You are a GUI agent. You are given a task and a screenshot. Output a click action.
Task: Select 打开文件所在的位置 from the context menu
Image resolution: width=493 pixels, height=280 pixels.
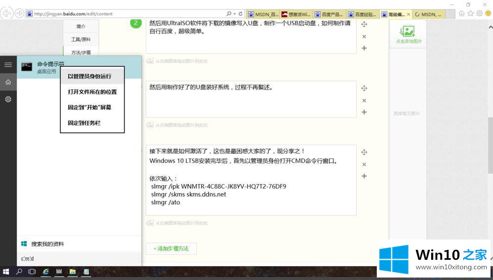pos(92,92)
